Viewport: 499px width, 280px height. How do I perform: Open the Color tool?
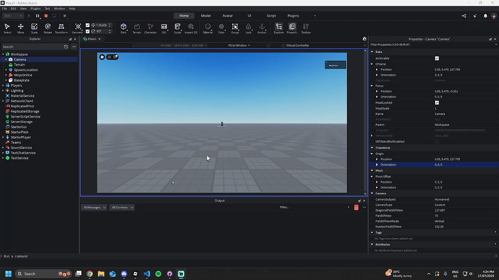pos(221,28)
